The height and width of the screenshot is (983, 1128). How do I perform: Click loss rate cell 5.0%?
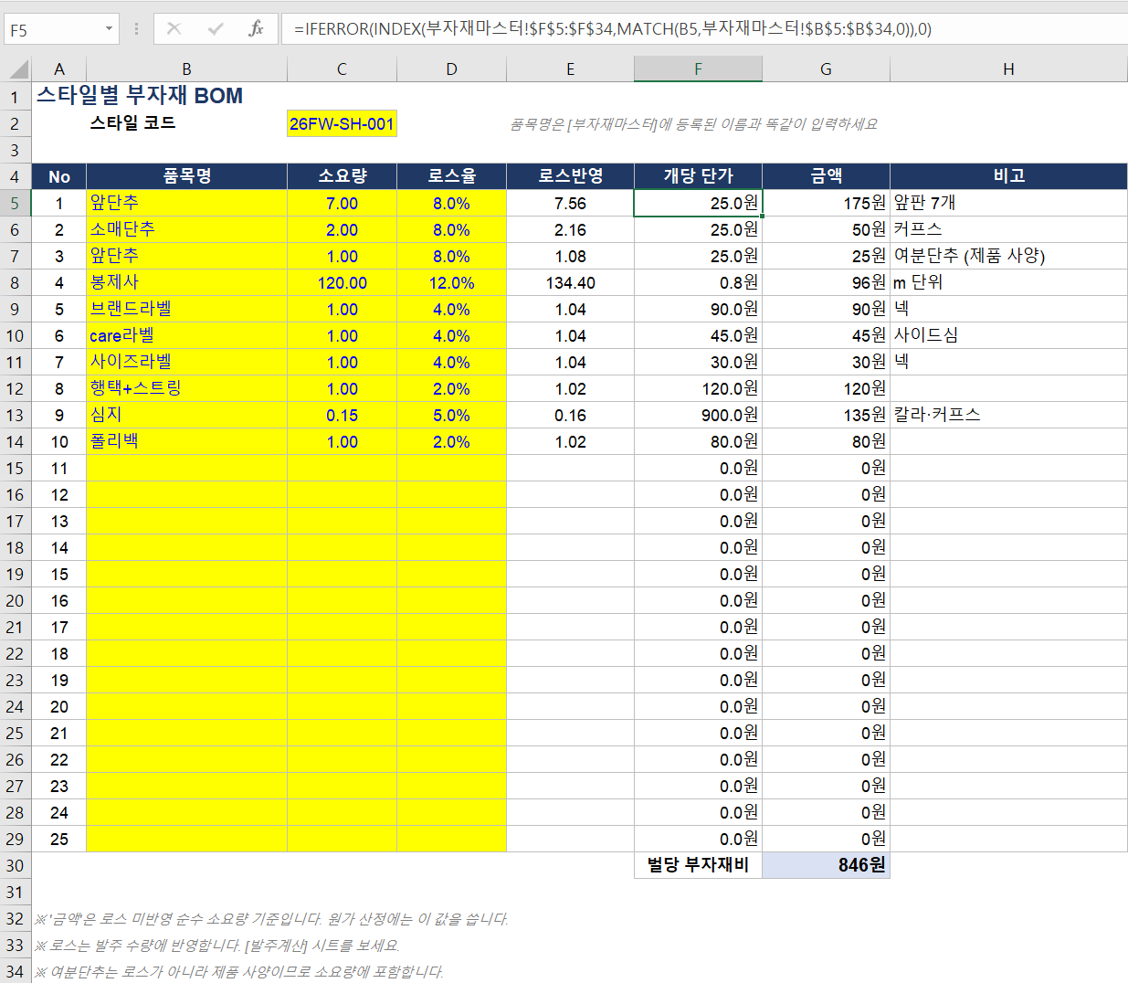coord(451,415)
